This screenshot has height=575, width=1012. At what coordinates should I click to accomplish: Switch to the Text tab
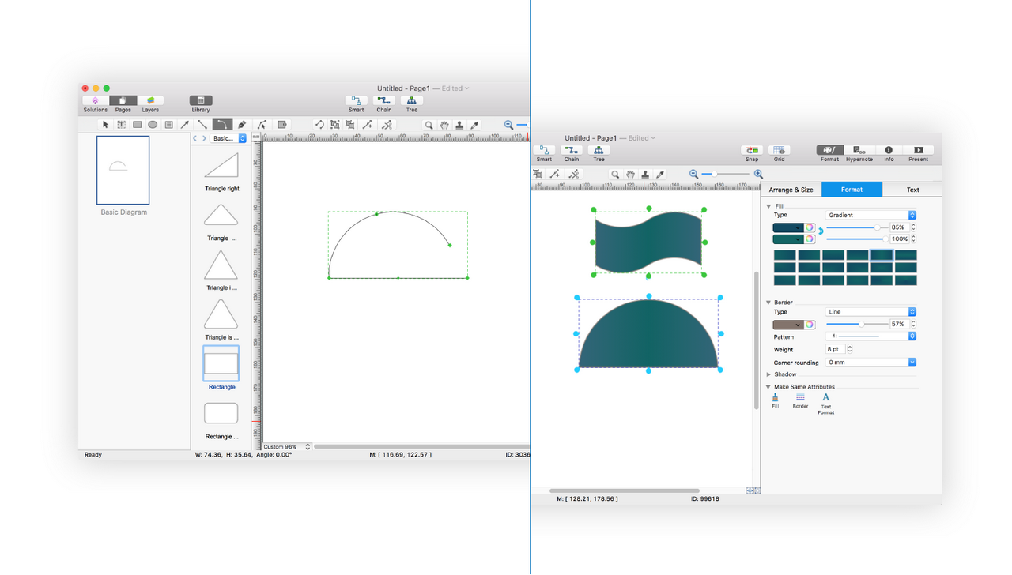[912, 190]
